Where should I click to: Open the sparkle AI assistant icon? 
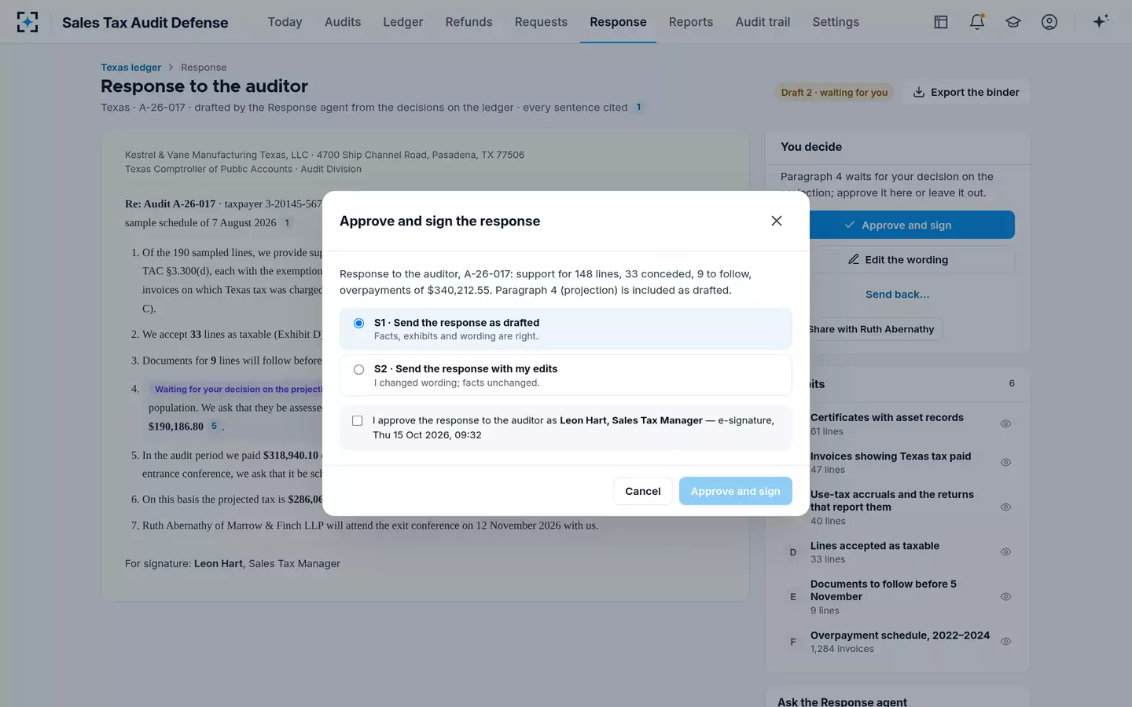tap(1101, 21)
